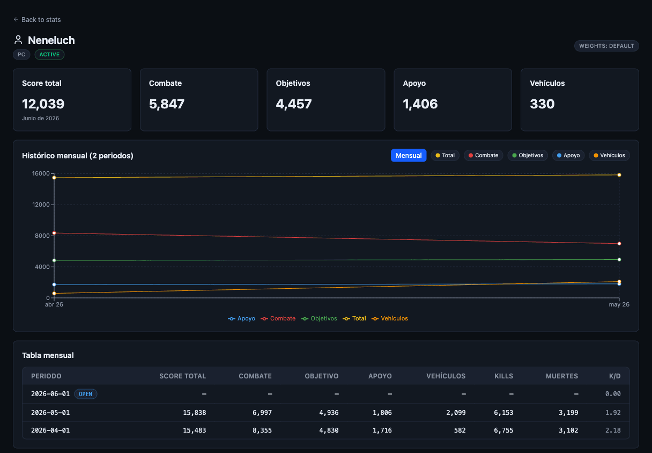The width and height of the screenshot is (652, 453).
Task: Click Combate in chart bottom legend
Action: [x=278, y=318]
